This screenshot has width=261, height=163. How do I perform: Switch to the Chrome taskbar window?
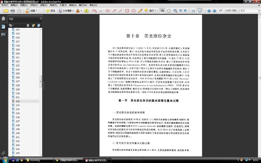[68, 160]
